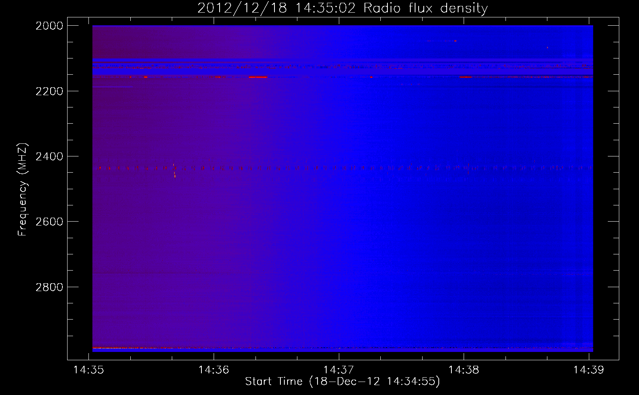This screenshot has height=395, width=639.
Task: Click the white drifting streak below 2400 MHz
Action: tap(174, 171)
